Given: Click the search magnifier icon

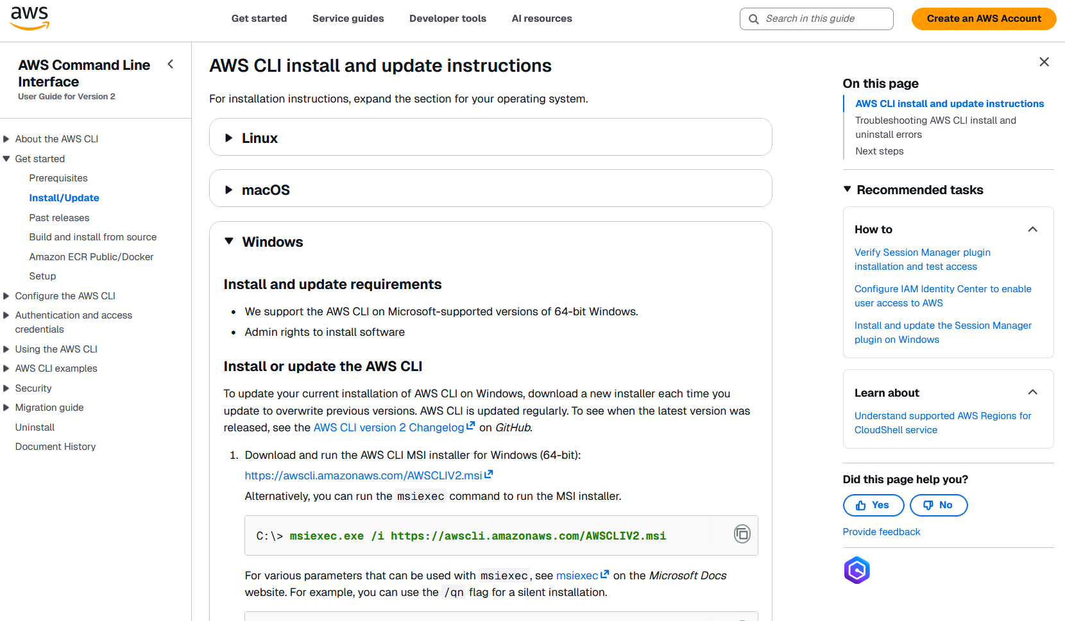Looking at the screenshot, I should point(754,19).
